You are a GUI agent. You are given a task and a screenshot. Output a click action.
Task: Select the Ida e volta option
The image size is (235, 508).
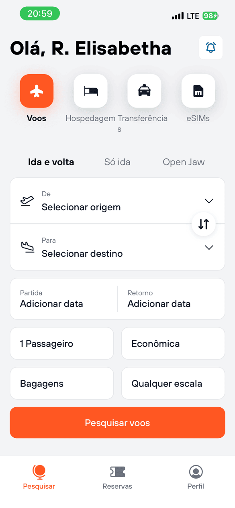pos(51,162)
